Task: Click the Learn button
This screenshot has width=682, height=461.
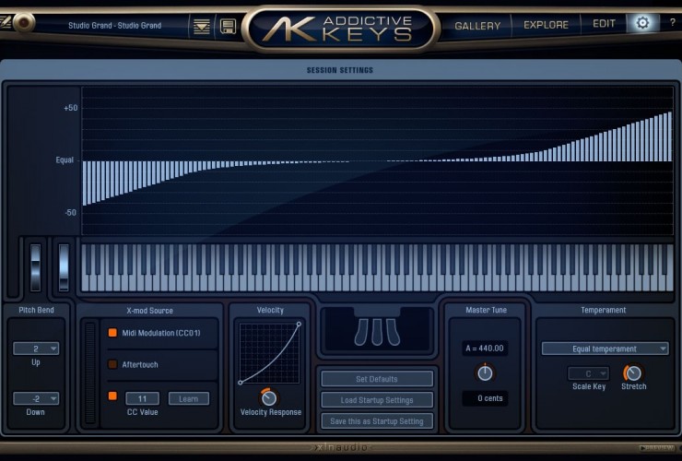Action: 188,398
